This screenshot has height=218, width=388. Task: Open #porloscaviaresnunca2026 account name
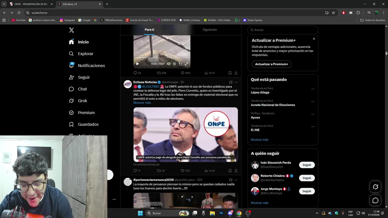coord(153,180)
